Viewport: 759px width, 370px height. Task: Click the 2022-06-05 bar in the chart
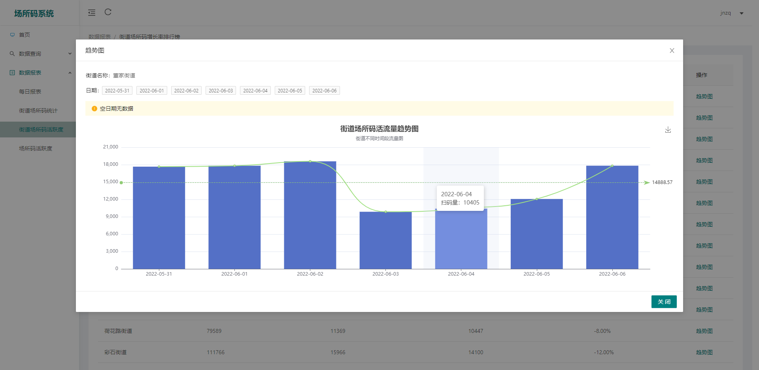(536, 234)
